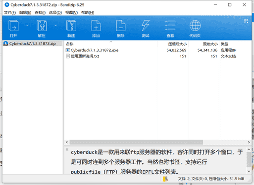Click the Extract (解压) toolbar icon
The width and height of the screenshot is (254, 185).
(x=42, y=26)
